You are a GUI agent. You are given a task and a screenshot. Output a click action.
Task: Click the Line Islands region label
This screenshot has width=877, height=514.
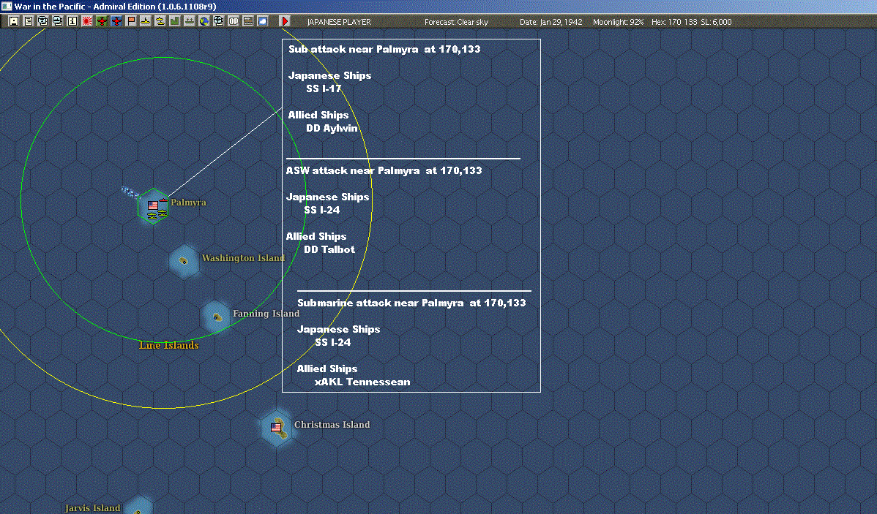click(169, 345)
